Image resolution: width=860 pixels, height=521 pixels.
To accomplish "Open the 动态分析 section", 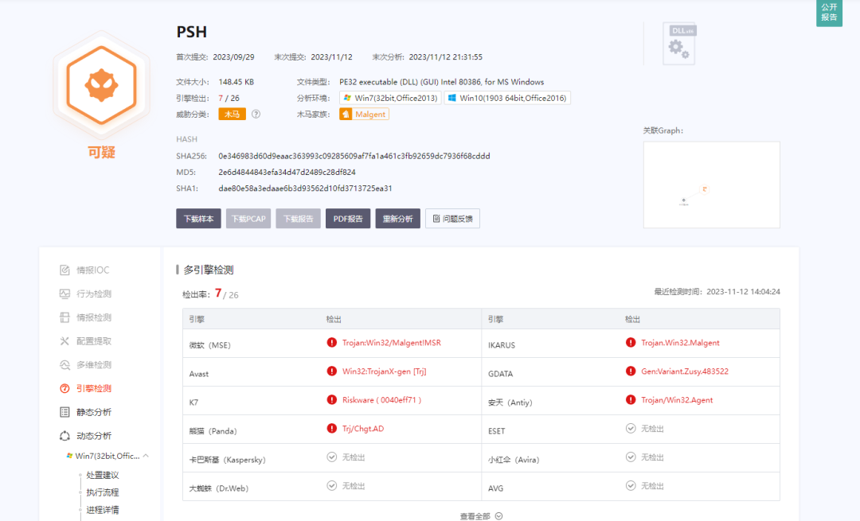I will [x=94, y=436].
